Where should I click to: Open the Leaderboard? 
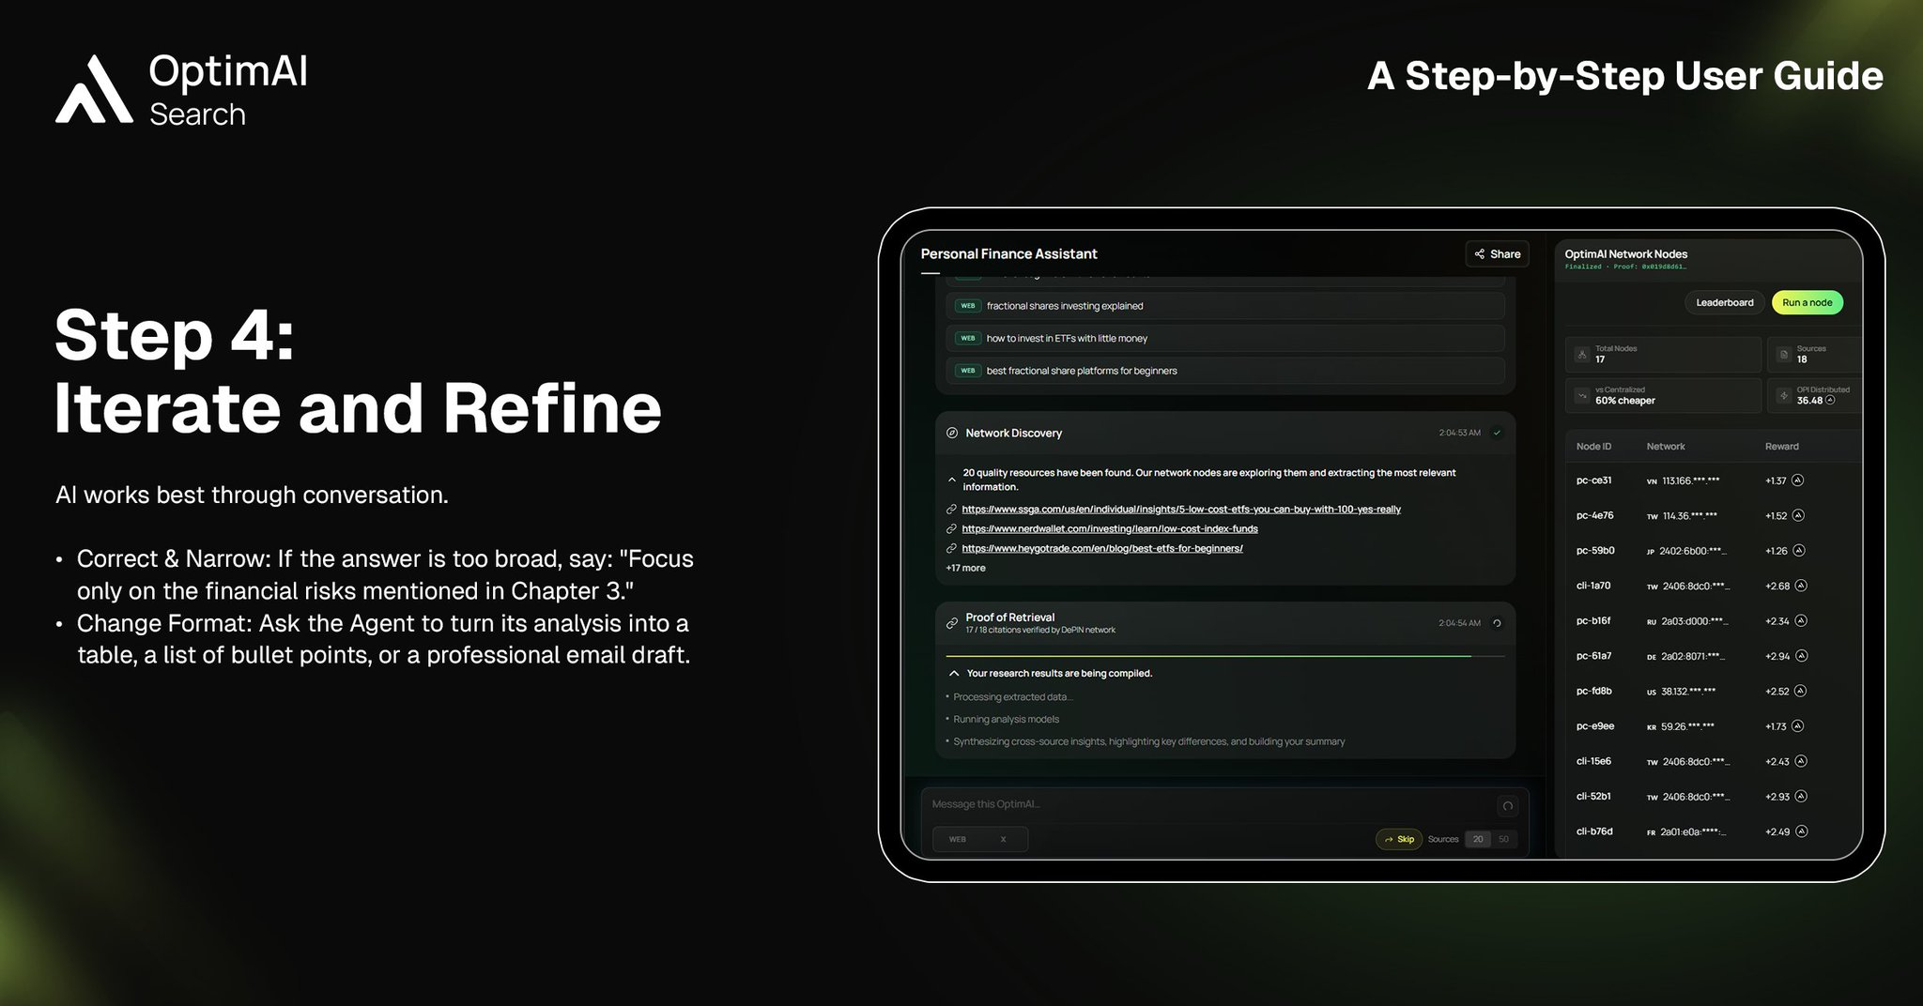tap(1724, 302)
